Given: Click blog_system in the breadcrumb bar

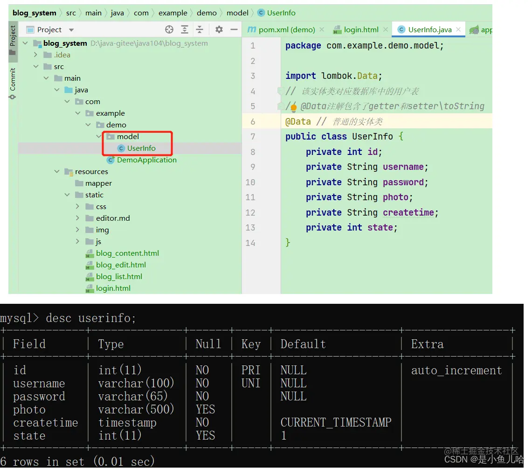Looking at the screenshot, I should (x=34, y=13).
